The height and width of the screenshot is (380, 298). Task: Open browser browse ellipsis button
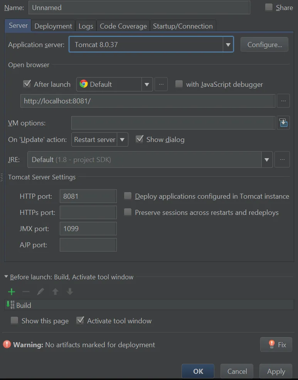tap(161, 84)
